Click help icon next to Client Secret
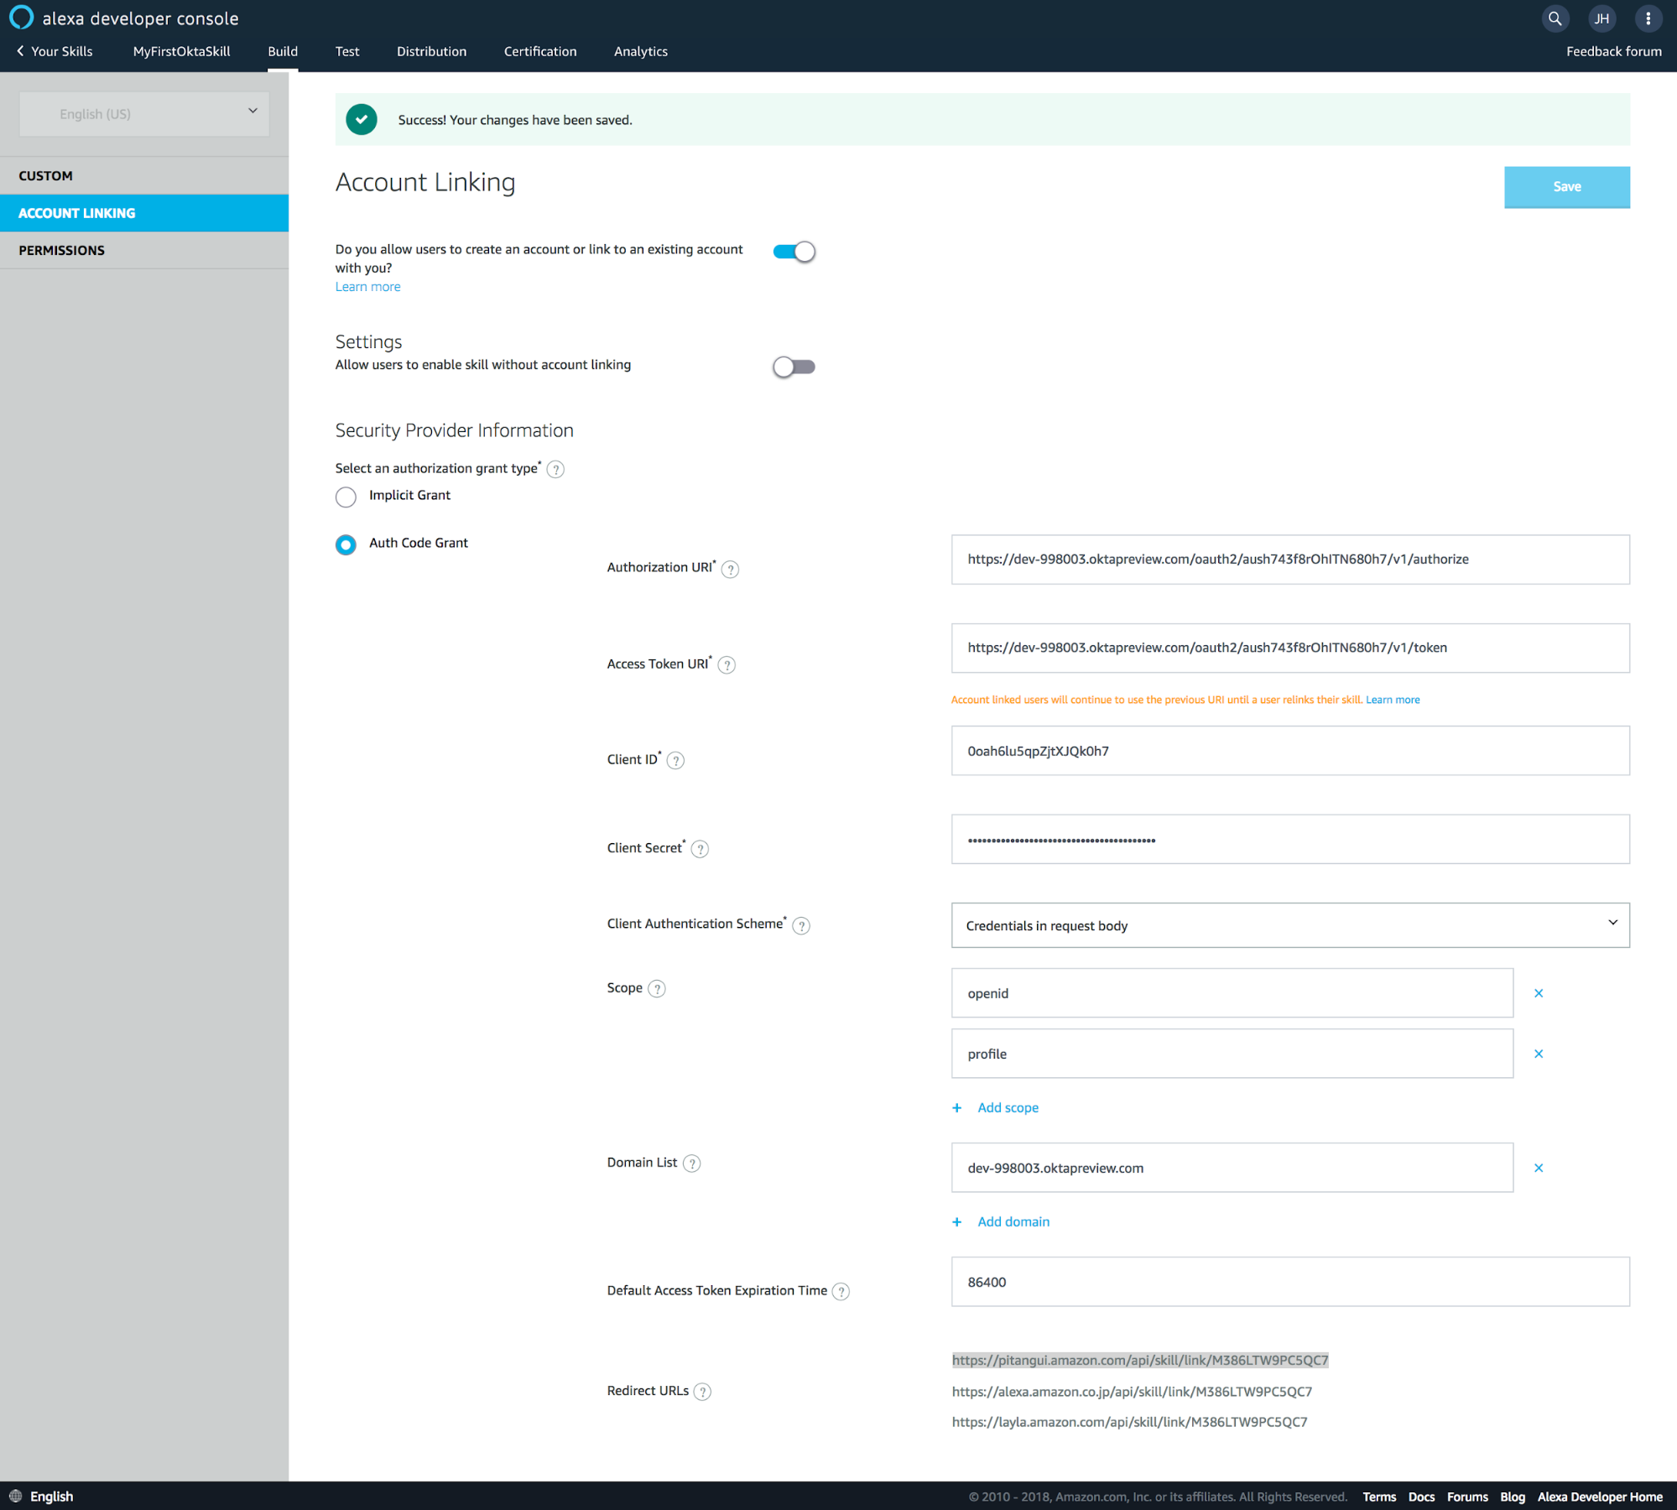The height and width of the screenshot is (1510, 1677). [700, 849]
